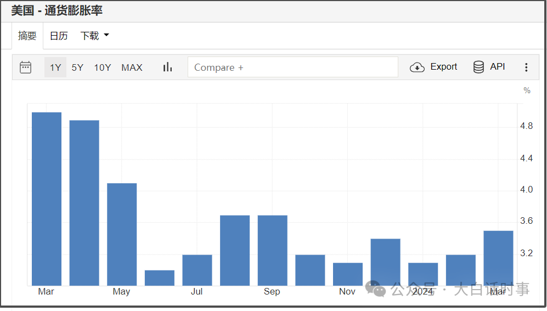Expand the 下载 dropdown menu
The width and height of the screenshot is (547, 311).
(x=94, y=36)
